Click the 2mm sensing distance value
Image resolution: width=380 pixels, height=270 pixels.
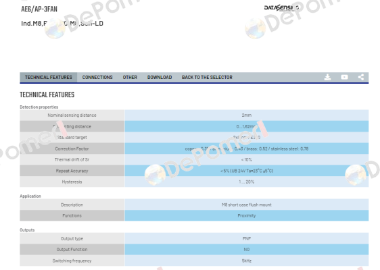pyautogui.click(x=247, y=115)
